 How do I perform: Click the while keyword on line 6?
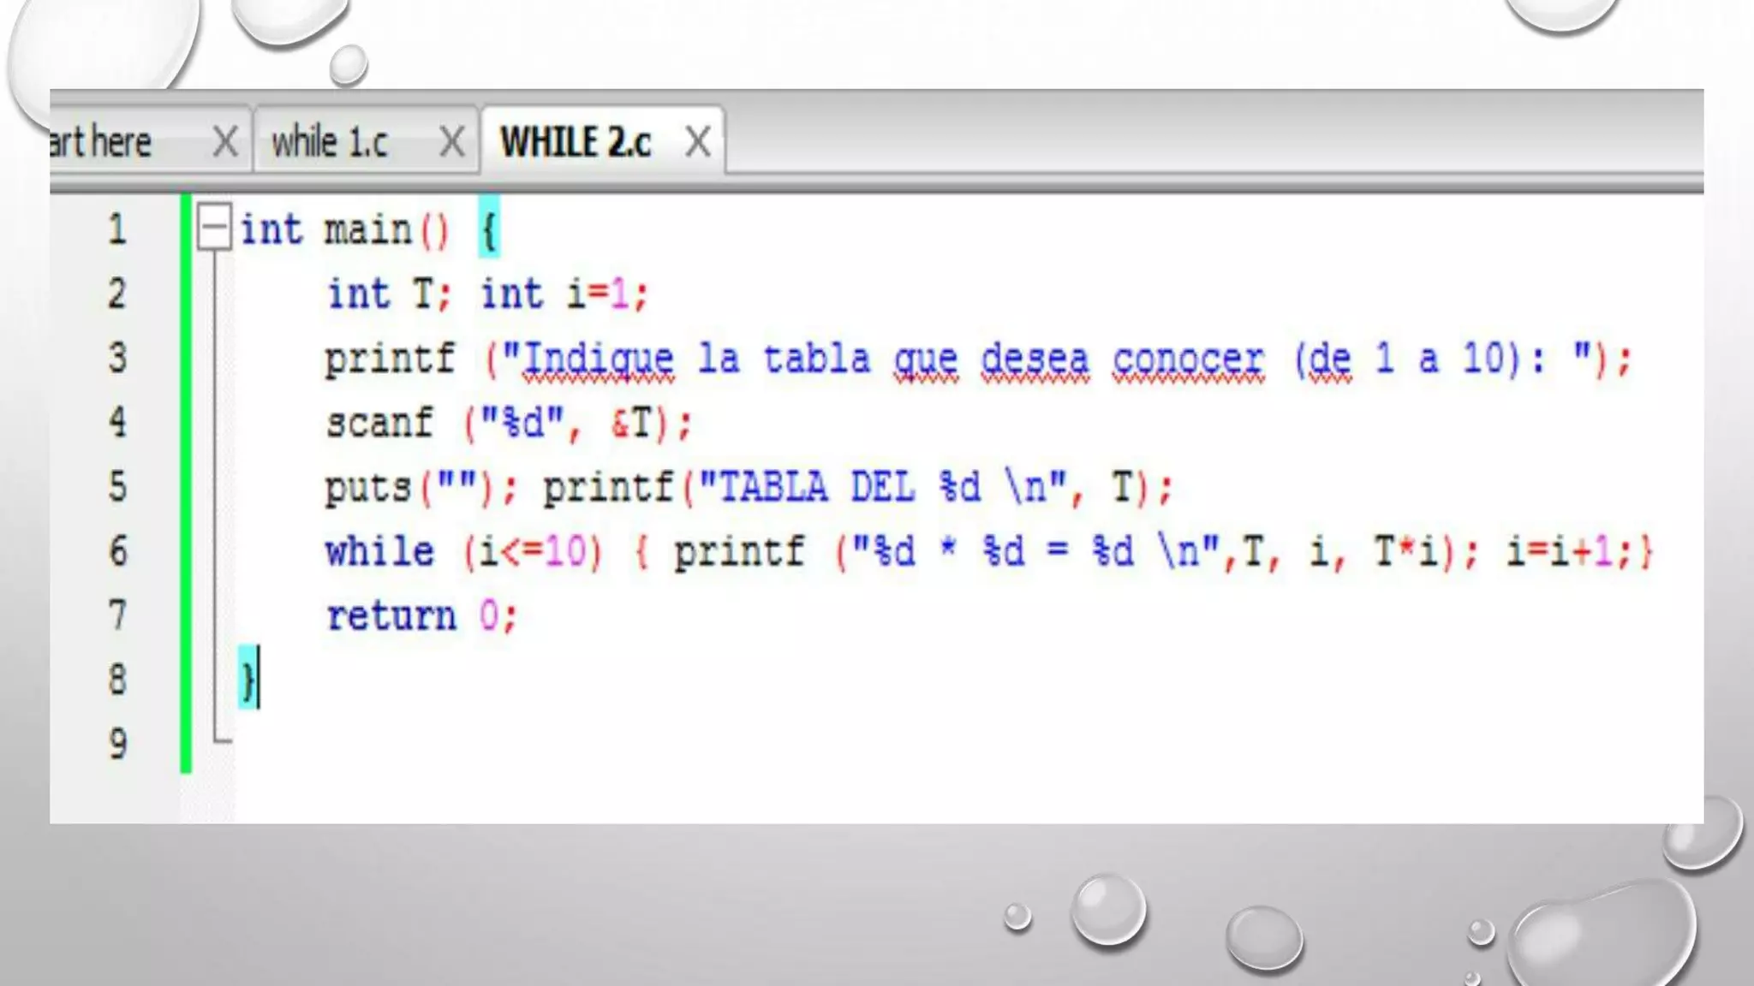tap(379, 551)
